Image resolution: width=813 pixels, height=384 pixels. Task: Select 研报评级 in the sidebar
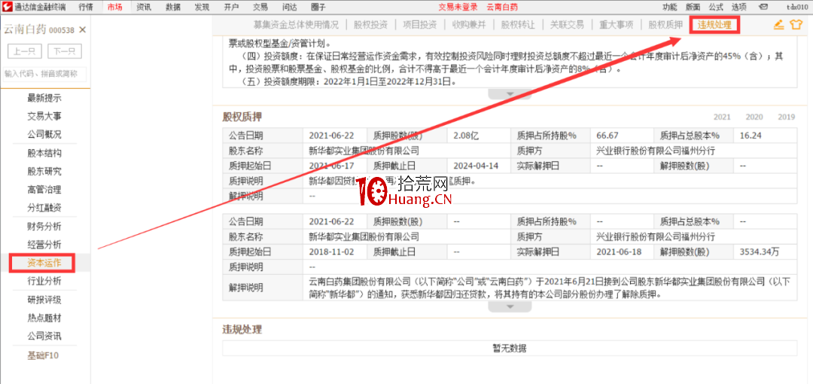(x=44, y=300)
